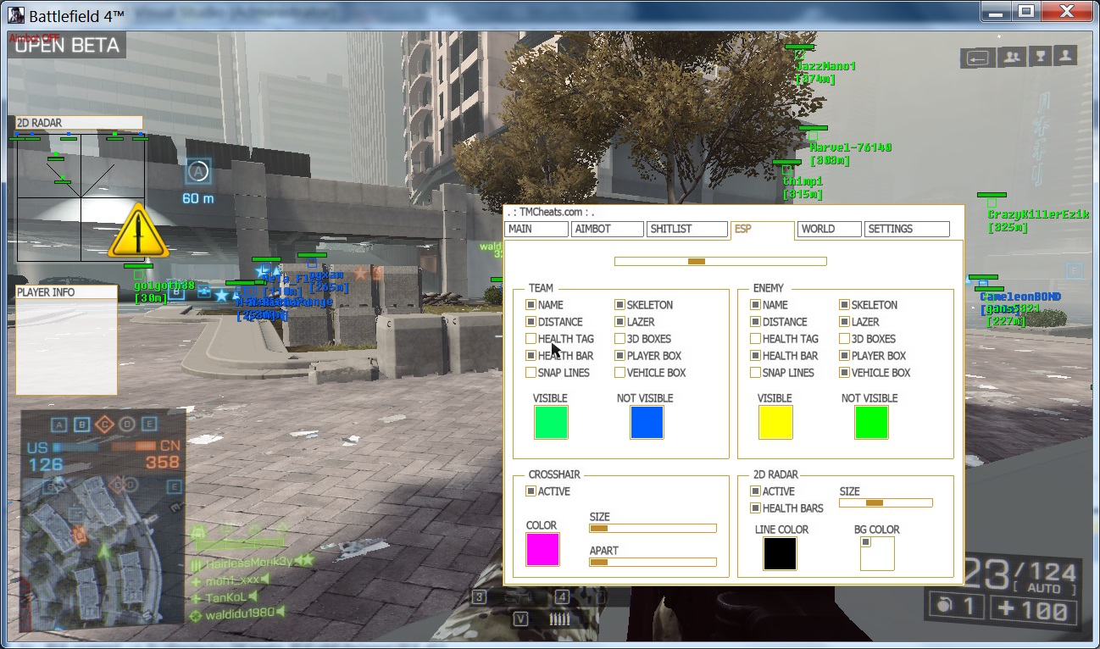Toggle CROSSHAIR ACTIVE checkbox
The height and width of the screenshot is (649, 1100).
pos(531,491)
